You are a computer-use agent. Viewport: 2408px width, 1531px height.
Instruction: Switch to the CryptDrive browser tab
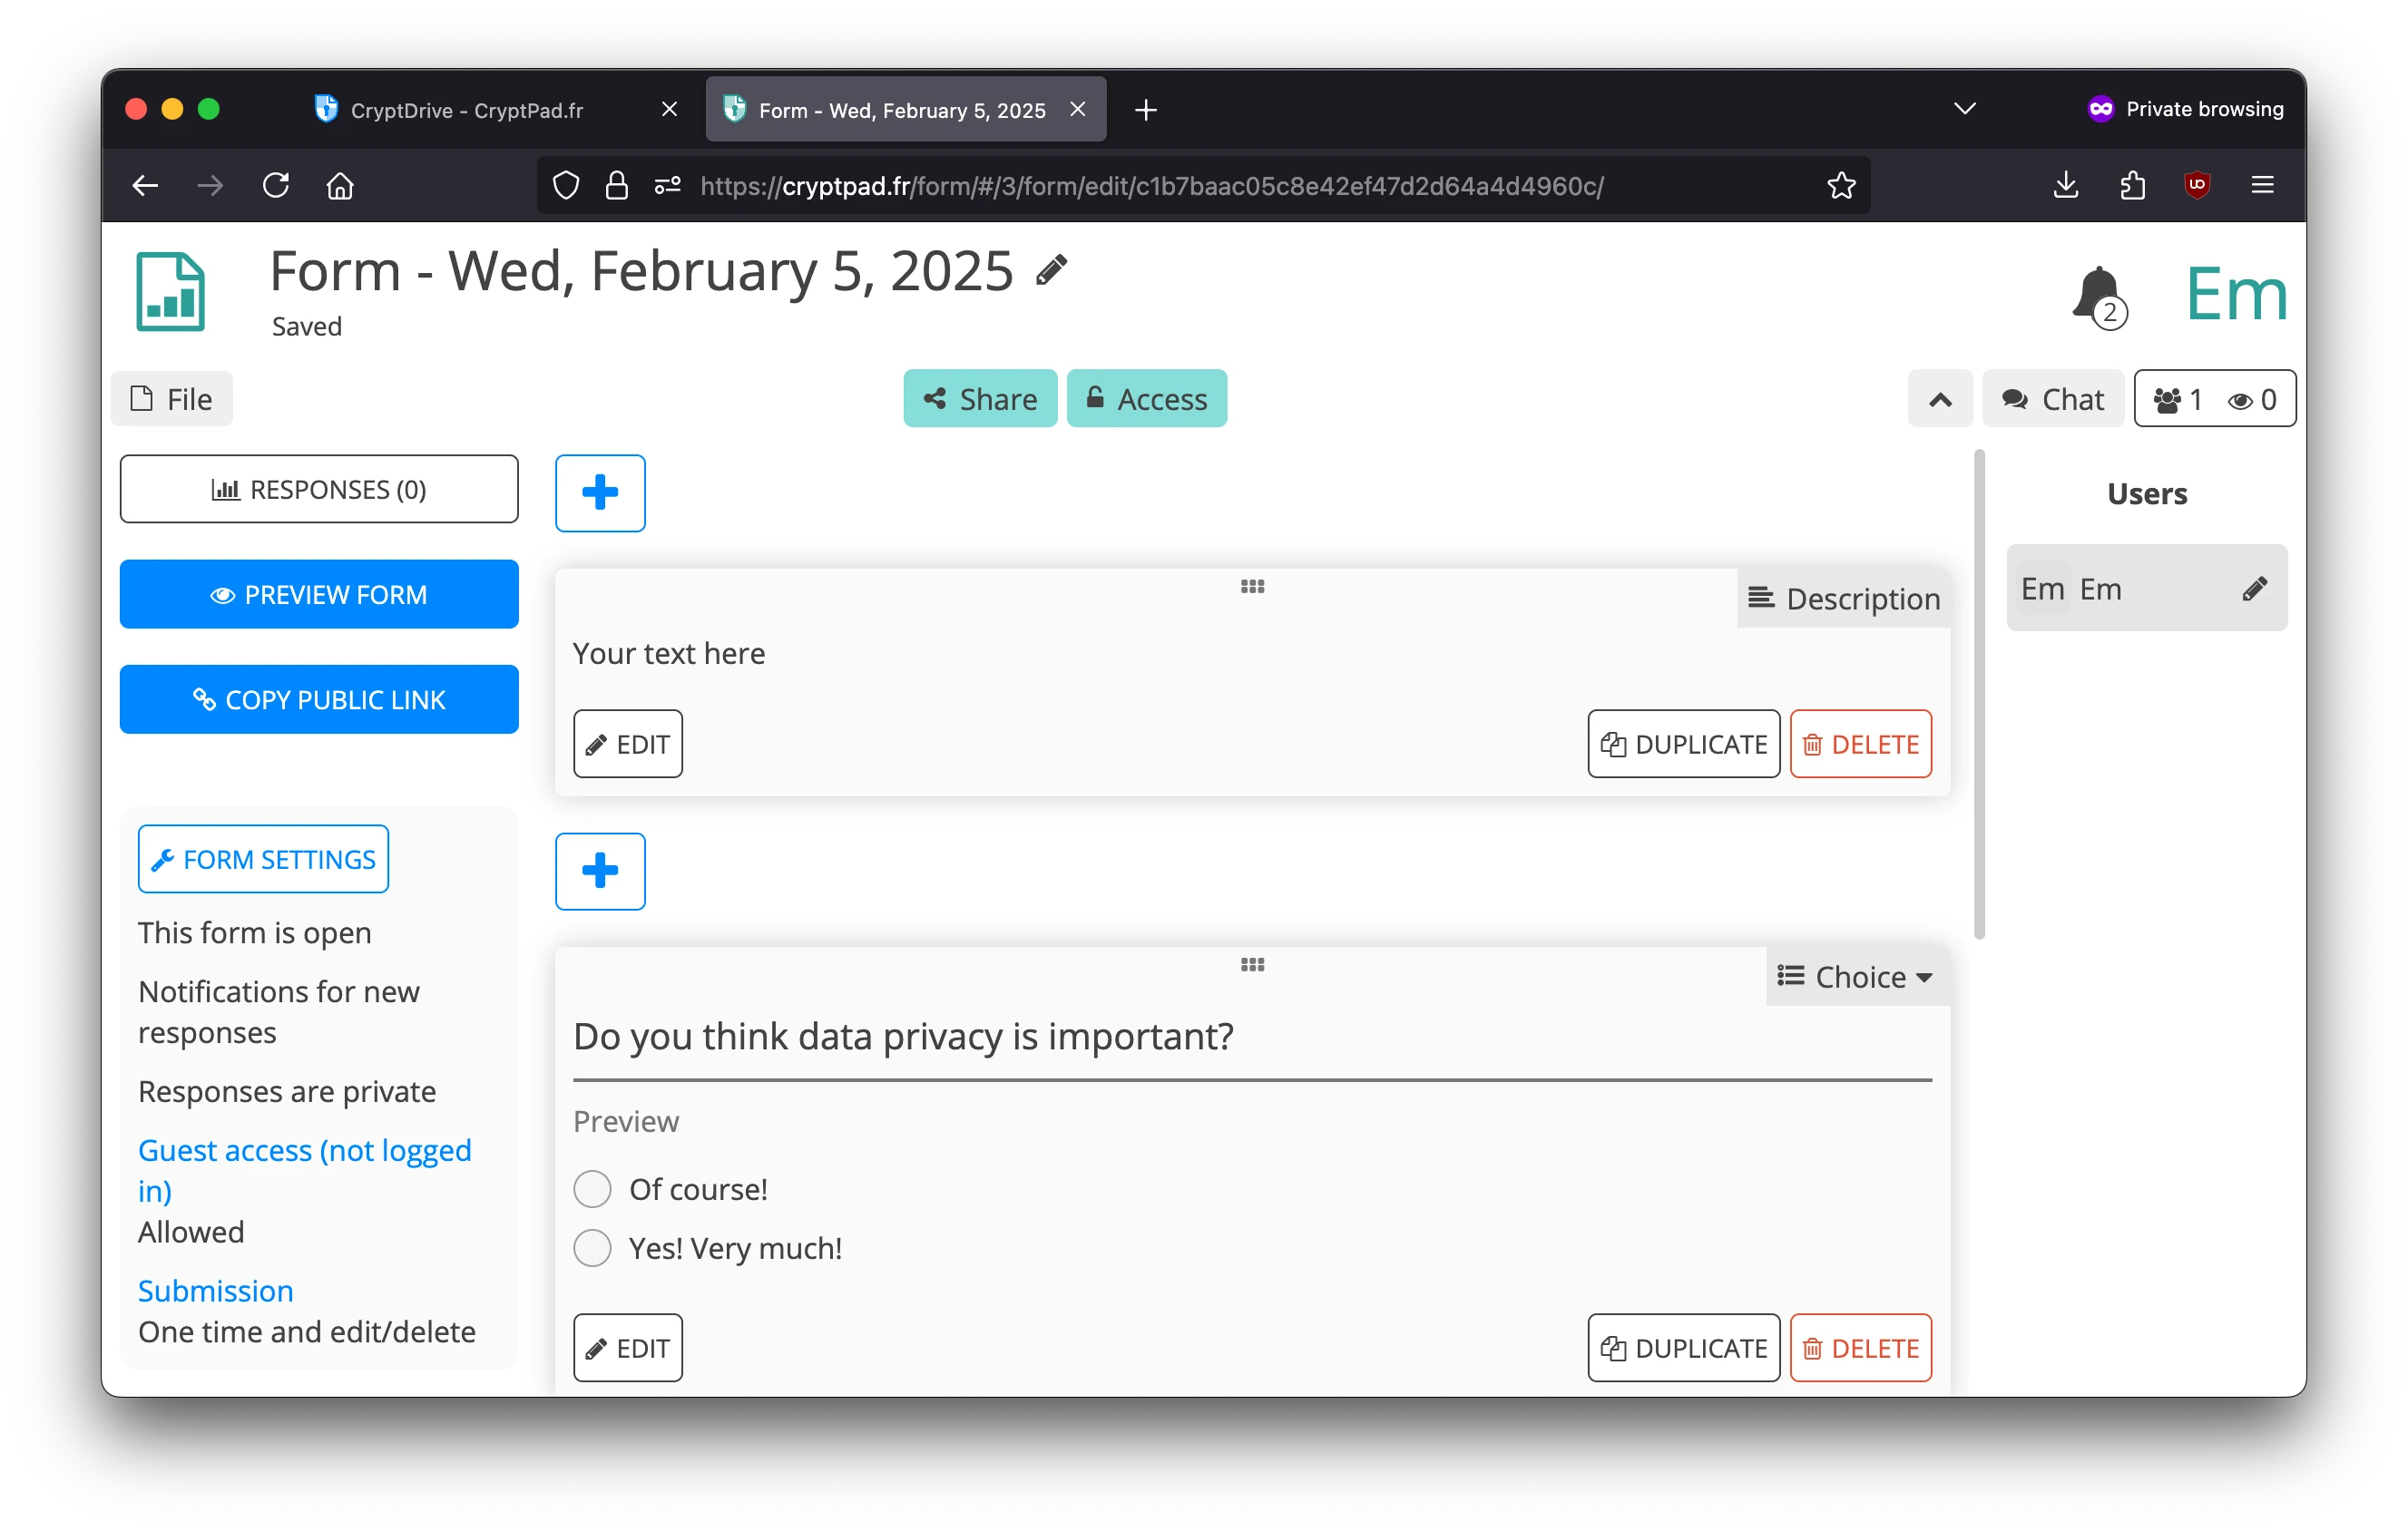click(466, 110)
